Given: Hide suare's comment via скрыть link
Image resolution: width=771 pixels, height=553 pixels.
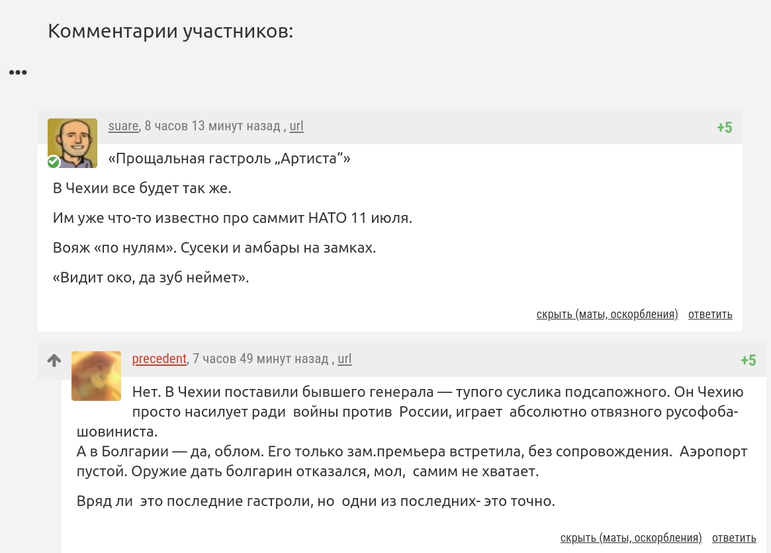Looking at the screenshot, I should (607, 314).
